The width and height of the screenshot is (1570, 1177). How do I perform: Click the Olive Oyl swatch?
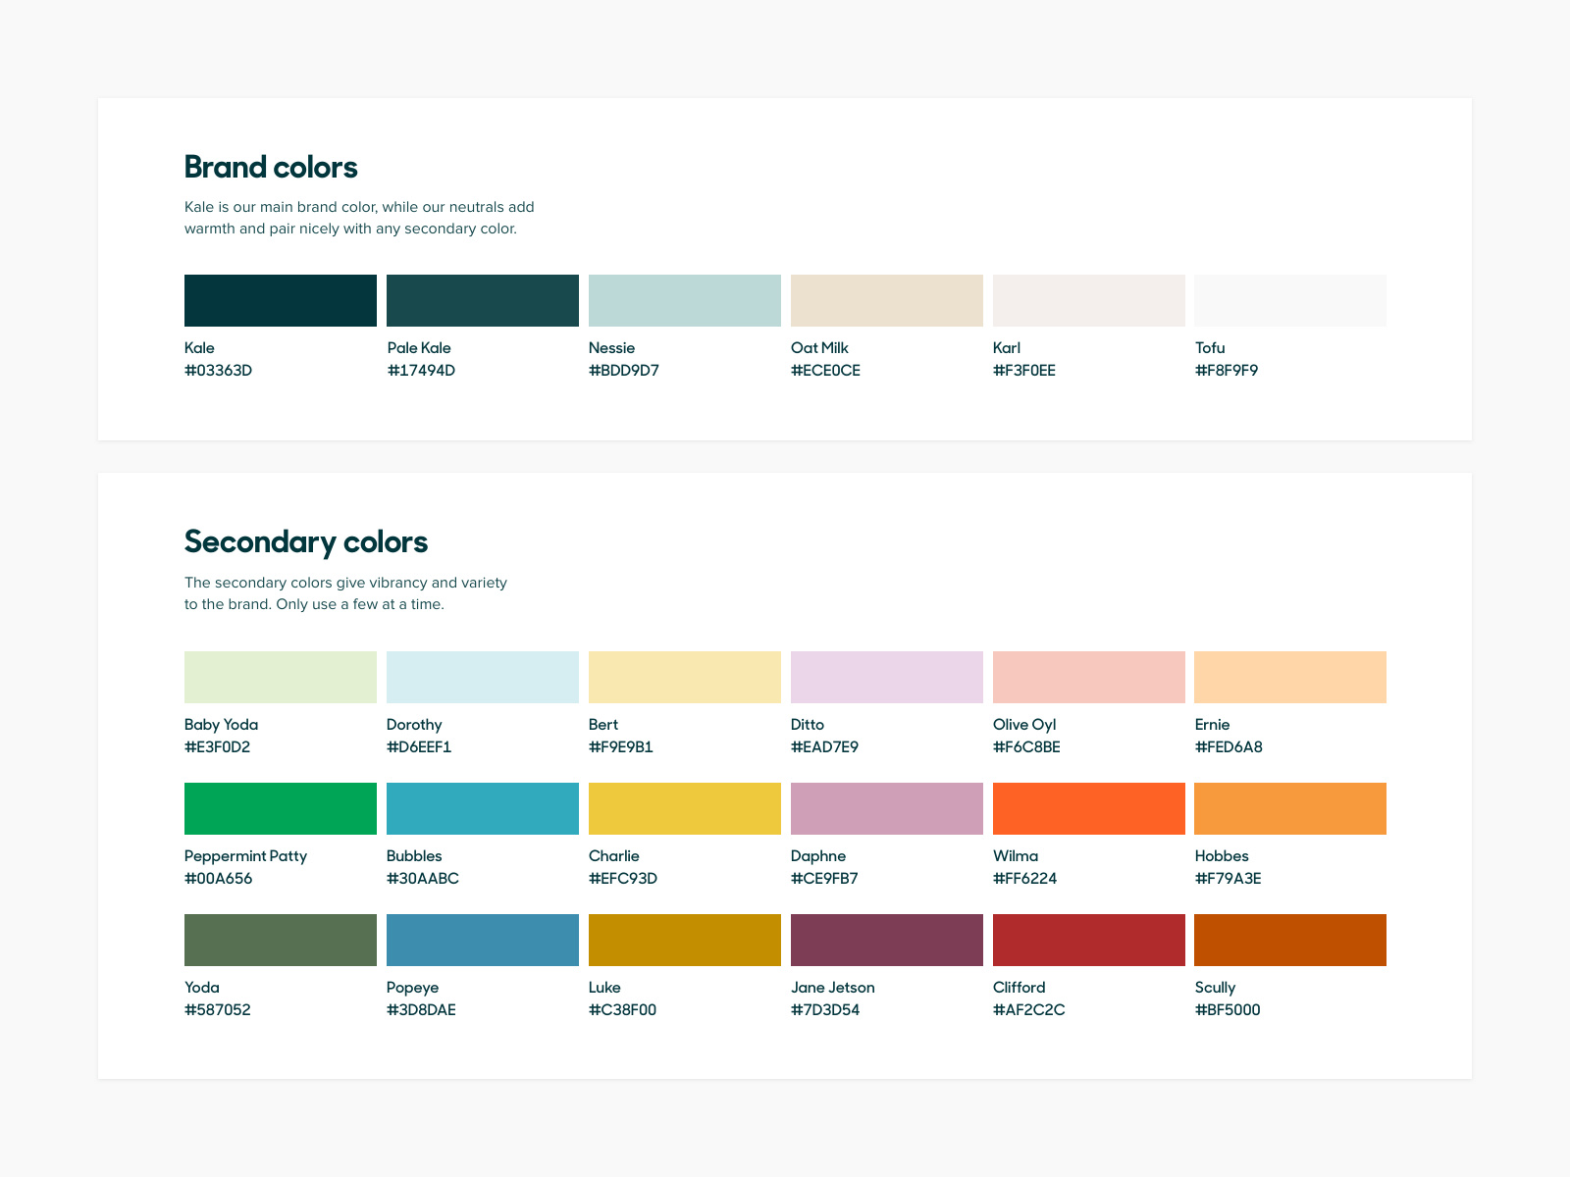[1089, 677]
